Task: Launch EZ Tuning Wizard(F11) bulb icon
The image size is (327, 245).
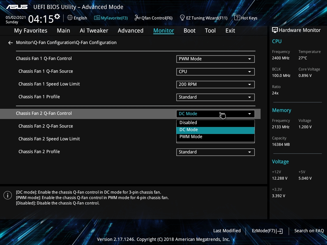Action: 182,18
